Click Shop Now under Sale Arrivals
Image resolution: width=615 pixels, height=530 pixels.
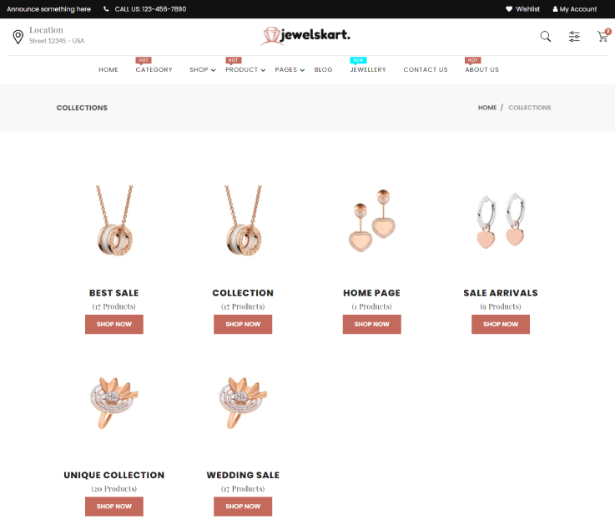501,324
